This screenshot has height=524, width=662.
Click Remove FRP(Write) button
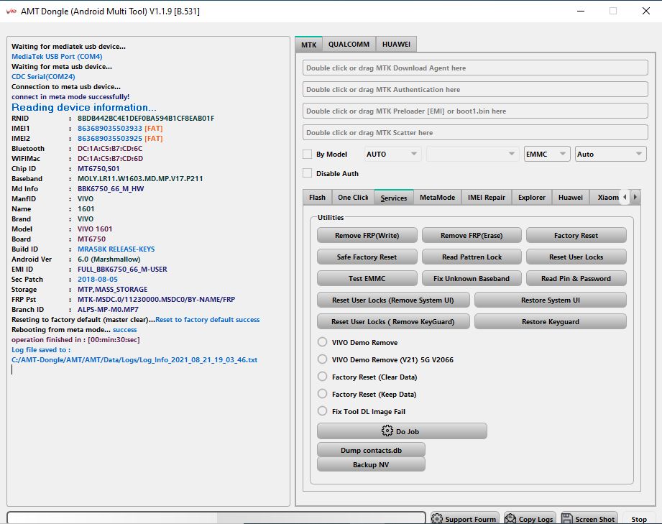(x=367, y=235)
